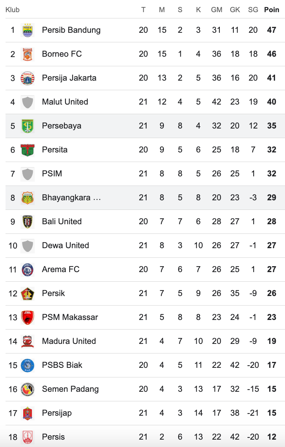This screenshot has width=285, height=447.
Task: Click the Poin column header
Action: coord(272,10)
